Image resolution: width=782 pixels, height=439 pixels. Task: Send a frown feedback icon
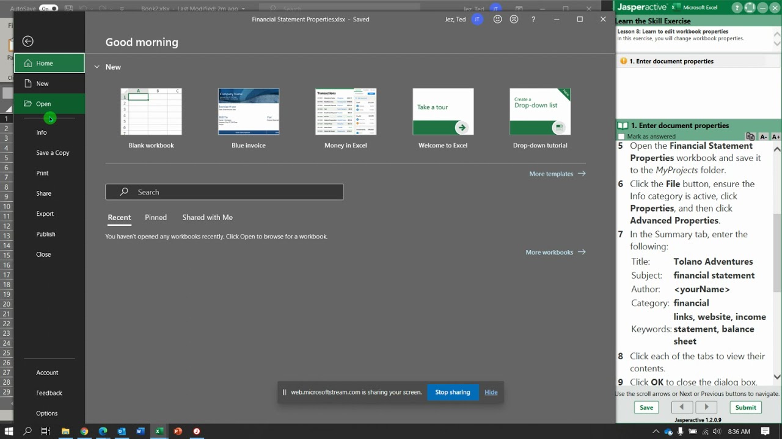pyautogui.click(x=514, y=20)
